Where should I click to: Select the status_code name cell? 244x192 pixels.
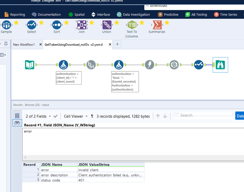59,180
